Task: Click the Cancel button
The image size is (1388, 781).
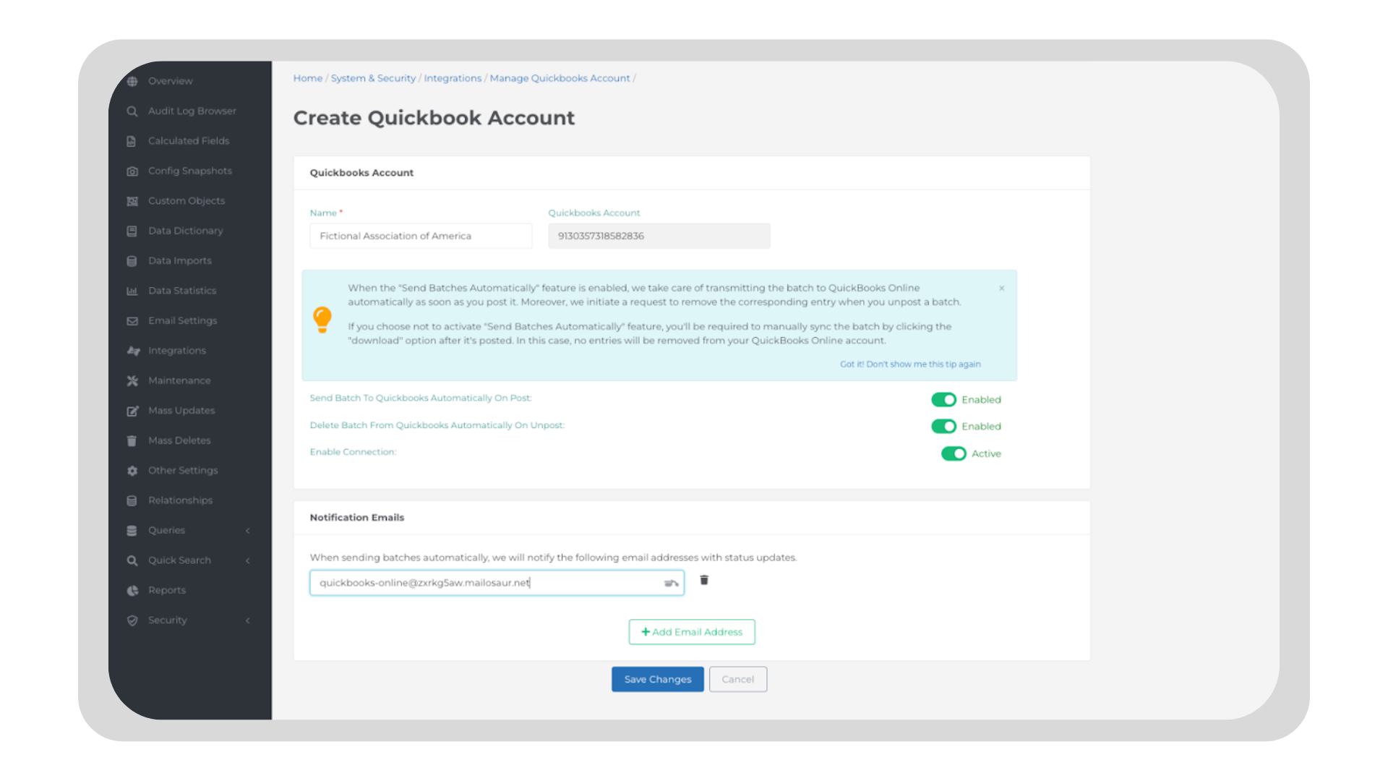Action: click(x=738, y=679)
